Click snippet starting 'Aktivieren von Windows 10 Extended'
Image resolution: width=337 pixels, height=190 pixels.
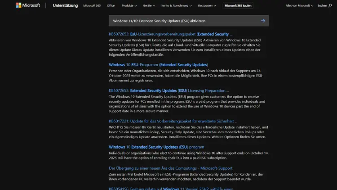coord(185,47)
